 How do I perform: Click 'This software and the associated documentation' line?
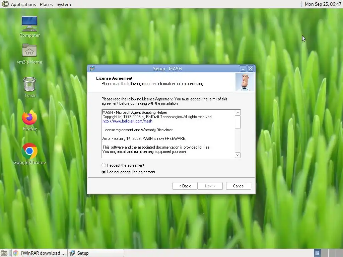(x=156, y=147)
